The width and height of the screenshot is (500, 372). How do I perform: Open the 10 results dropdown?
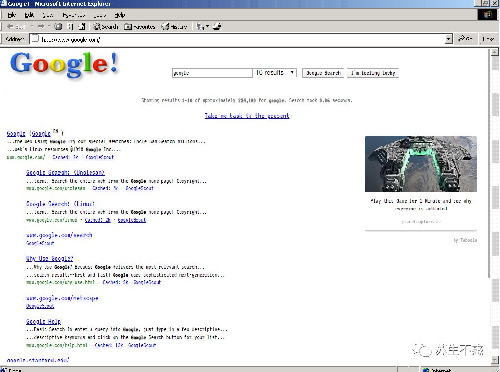(275, 73)
